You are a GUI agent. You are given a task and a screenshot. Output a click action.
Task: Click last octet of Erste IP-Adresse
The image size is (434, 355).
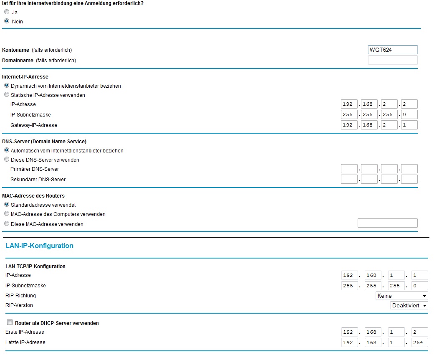pos(420,332)
